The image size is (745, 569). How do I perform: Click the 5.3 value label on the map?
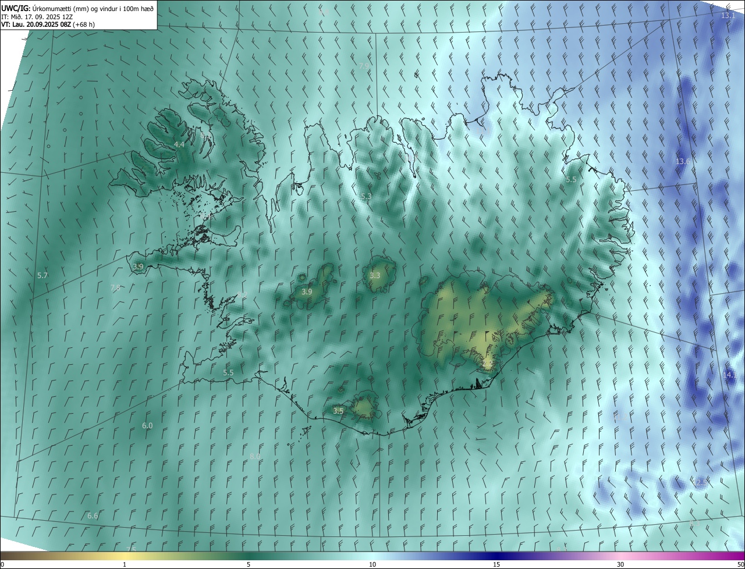click(x=366, y=197)
